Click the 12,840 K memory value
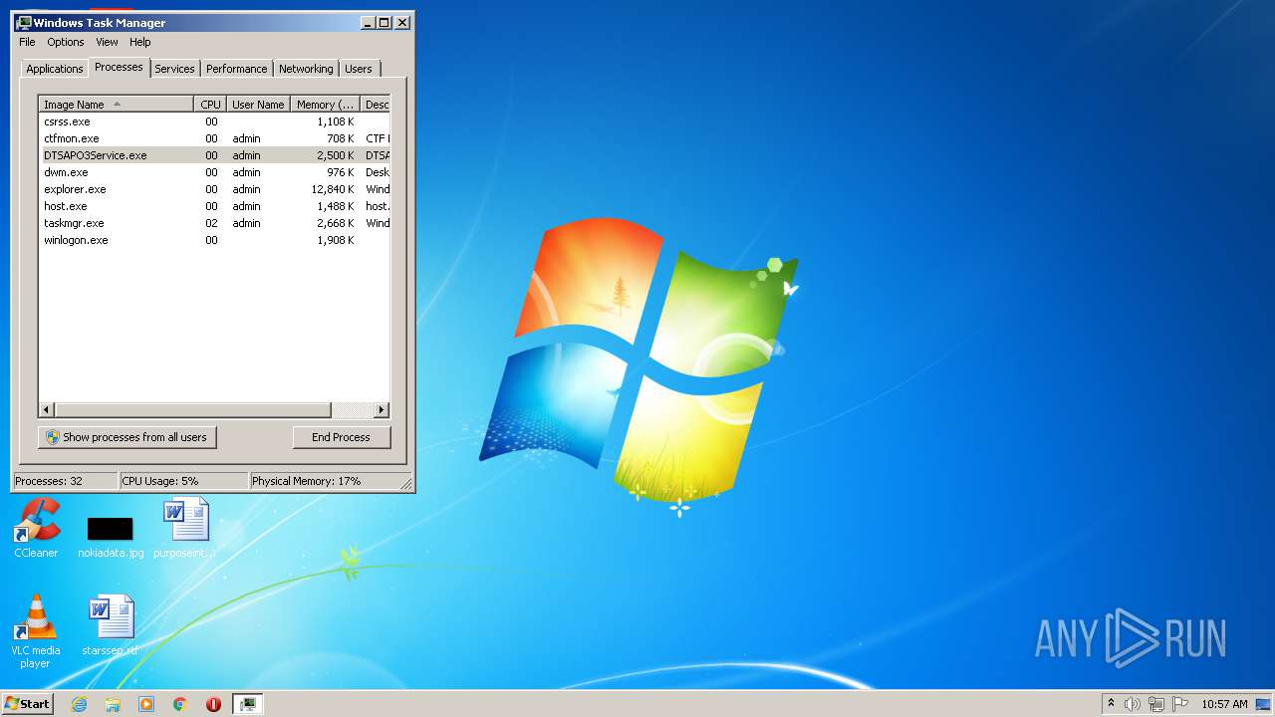This screenshot has width=1275, height=717. (x=333, y=189)
